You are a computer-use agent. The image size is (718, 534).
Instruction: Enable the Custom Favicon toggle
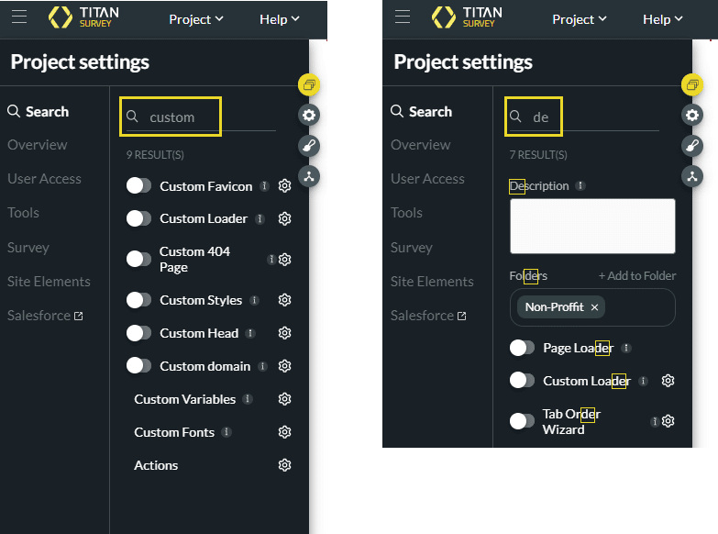(138, 186)
